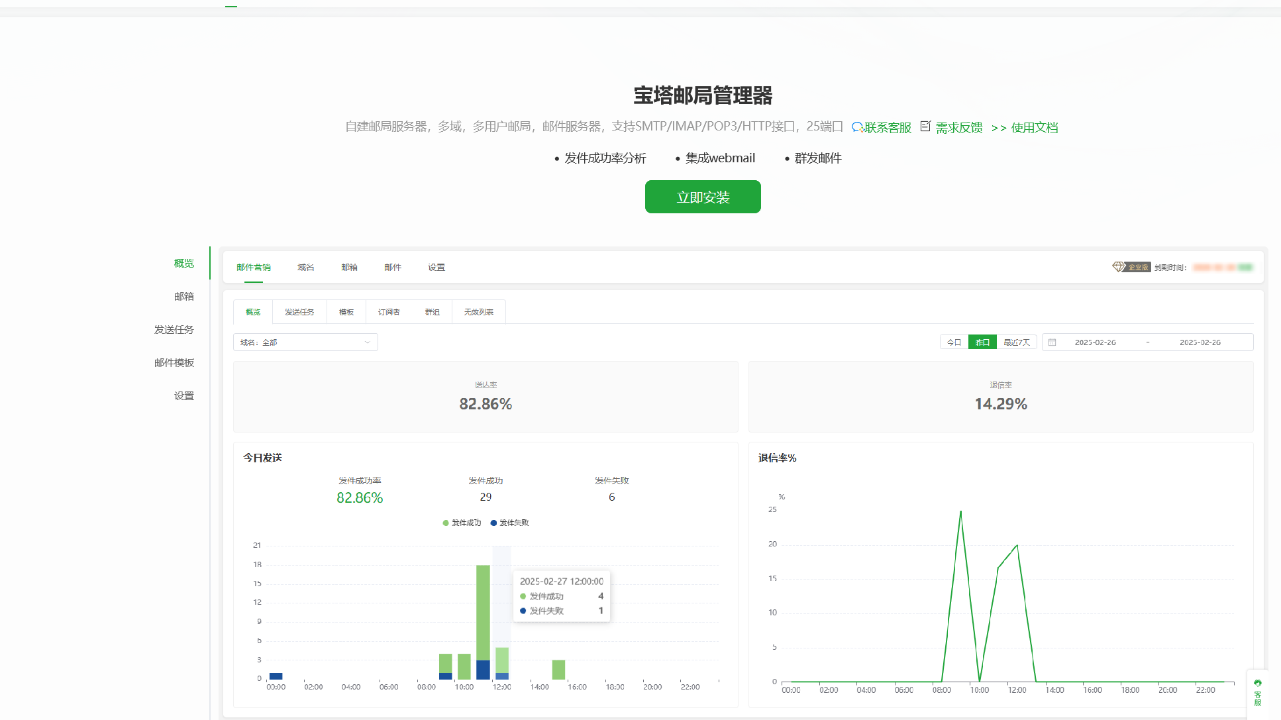1281x720 pixels.
Task: Click the 今日发送 panel heading
Action: click(x=262, y=458)
